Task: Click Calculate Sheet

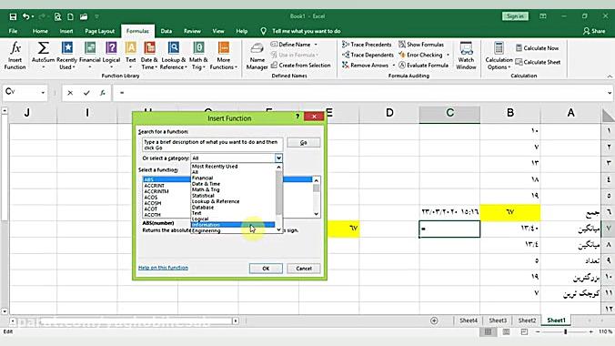Action: click(x=538, y=62)
